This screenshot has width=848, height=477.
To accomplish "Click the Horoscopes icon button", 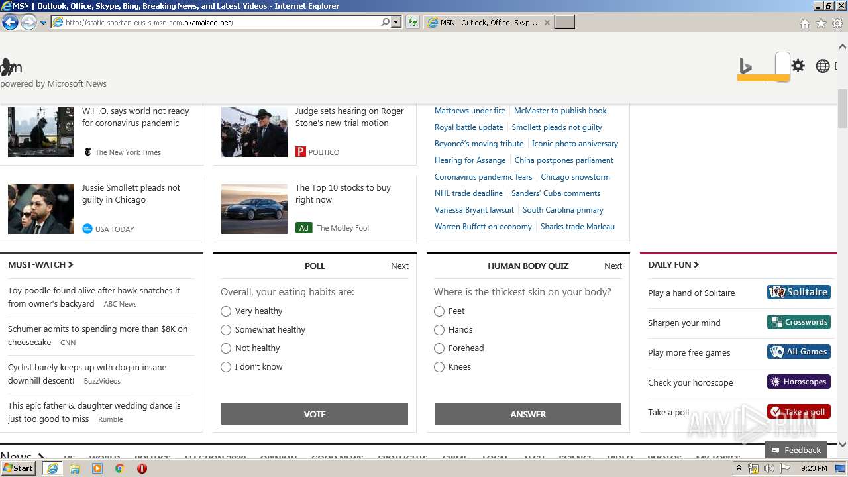I will 799,382.
